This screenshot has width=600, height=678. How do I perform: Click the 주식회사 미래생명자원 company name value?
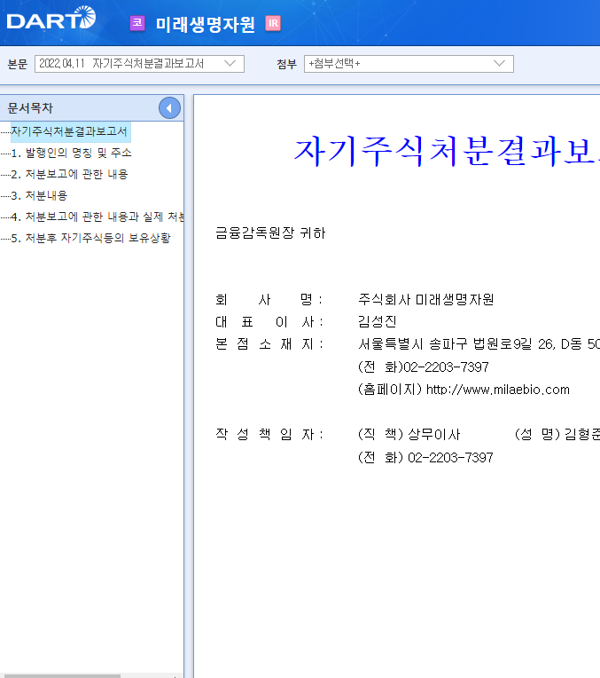[426, 299]
